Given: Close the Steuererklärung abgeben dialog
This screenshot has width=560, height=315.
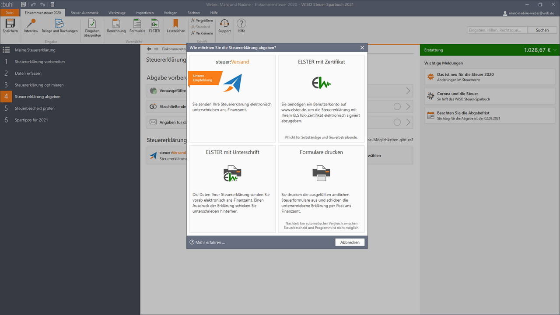Looking at the screenshot, I should 362,48.
